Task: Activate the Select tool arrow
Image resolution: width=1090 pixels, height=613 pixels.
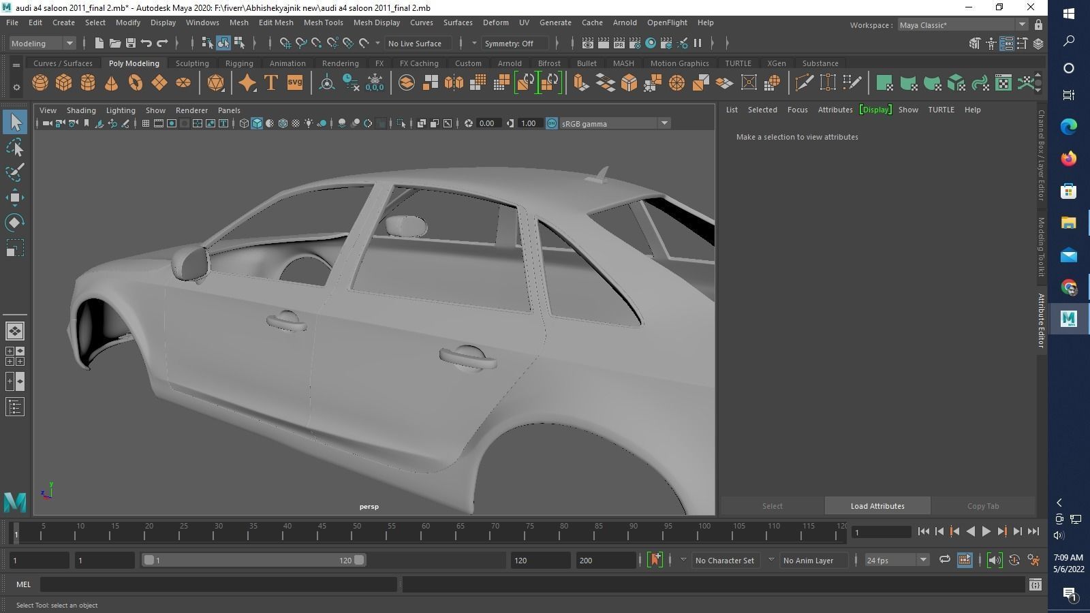Action: coord(15,123)
